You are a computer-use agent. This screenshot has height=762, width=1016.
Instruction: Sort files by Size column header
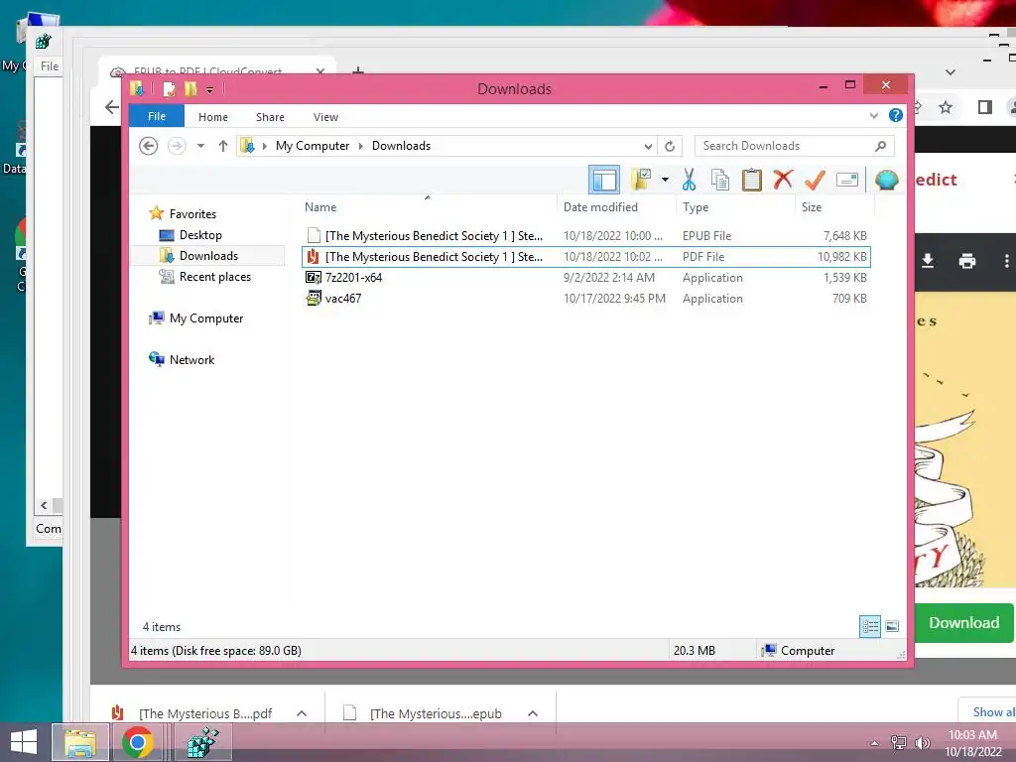(812, 206)
